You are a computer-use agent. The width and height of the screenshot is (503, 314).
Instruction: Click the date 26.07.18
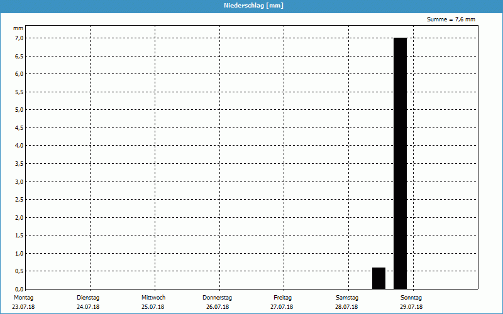coord(218,307)
